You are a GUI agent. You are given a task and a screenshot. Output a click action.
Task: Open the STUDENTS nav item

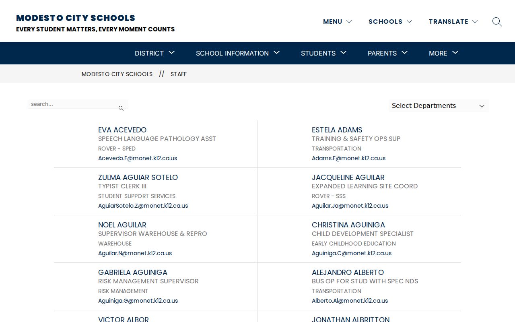318,53
